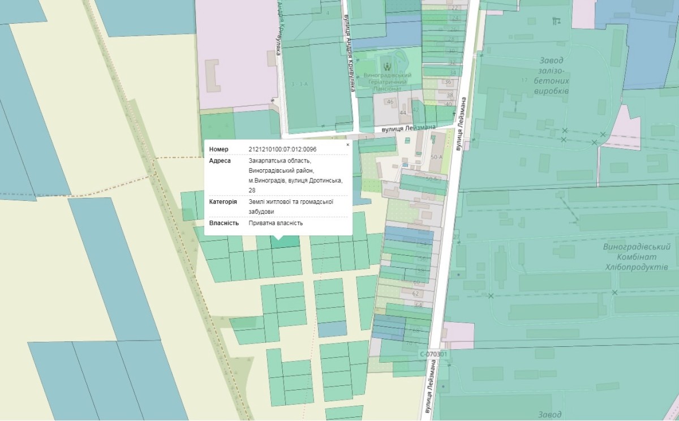Image resolution: width=679 pixels, height=421 pixels.
Task: Click the Категорія land category value
Action: tap(290, 206)
